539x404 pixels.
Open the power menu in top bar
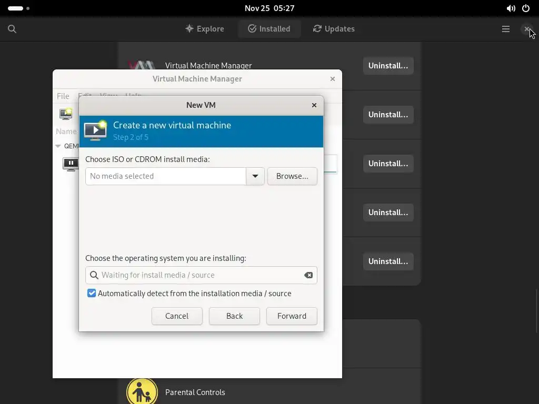click(x=526, y=8)
